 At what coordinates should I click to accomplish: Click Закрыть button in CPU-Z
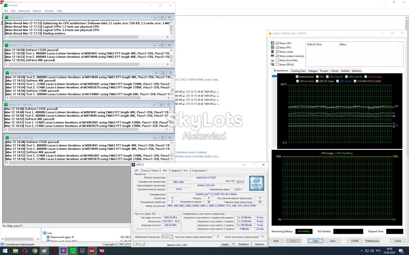tap(259, 244)
